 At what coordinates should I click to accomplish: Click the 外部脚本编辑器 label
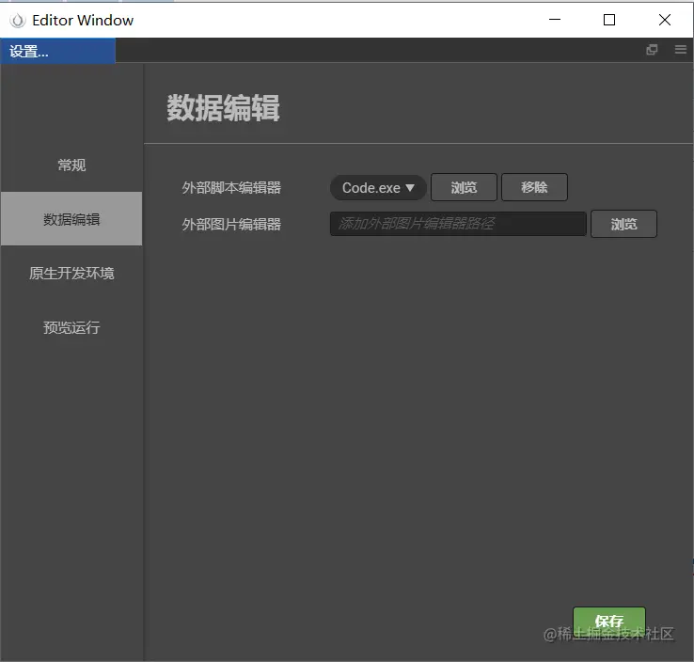click(x=231, y=188)
